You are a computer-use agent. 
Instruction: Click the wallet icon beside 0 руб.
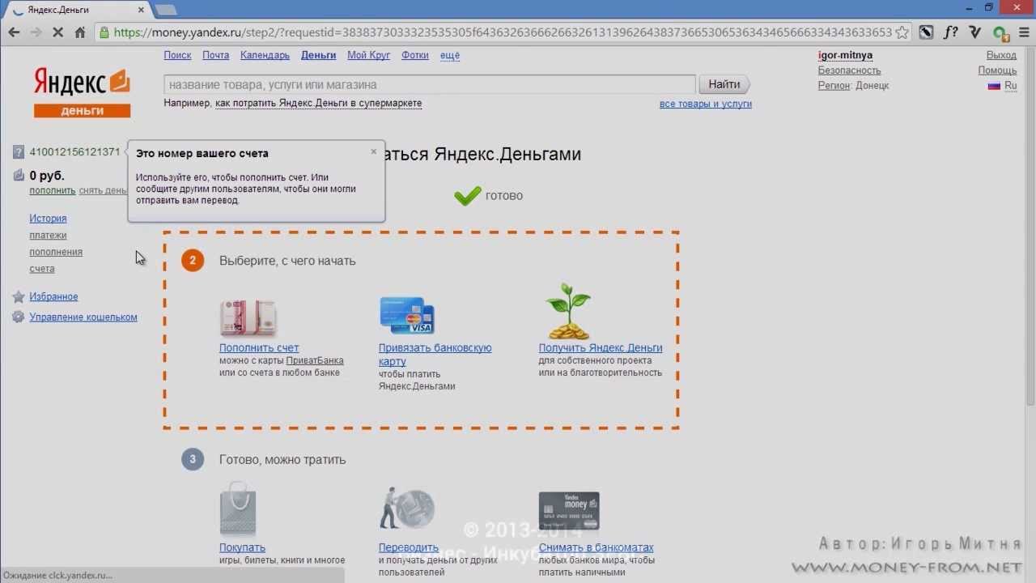pyautogui.click(x=19, y=175)
